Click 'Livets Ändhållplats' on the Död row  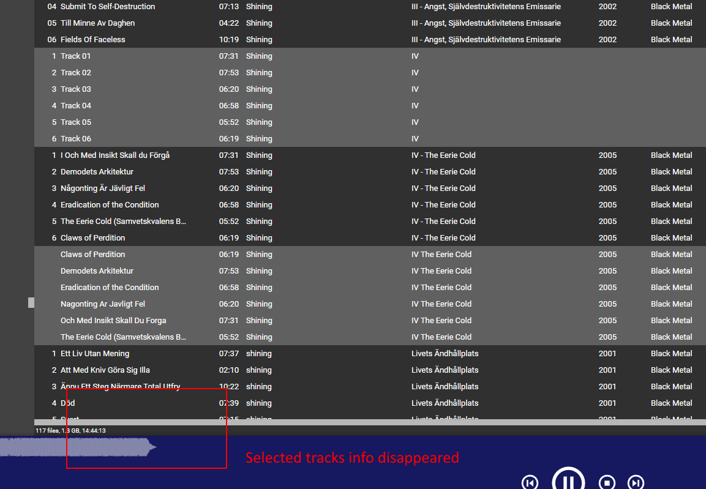pyautogui.click(x=445, y=403)
